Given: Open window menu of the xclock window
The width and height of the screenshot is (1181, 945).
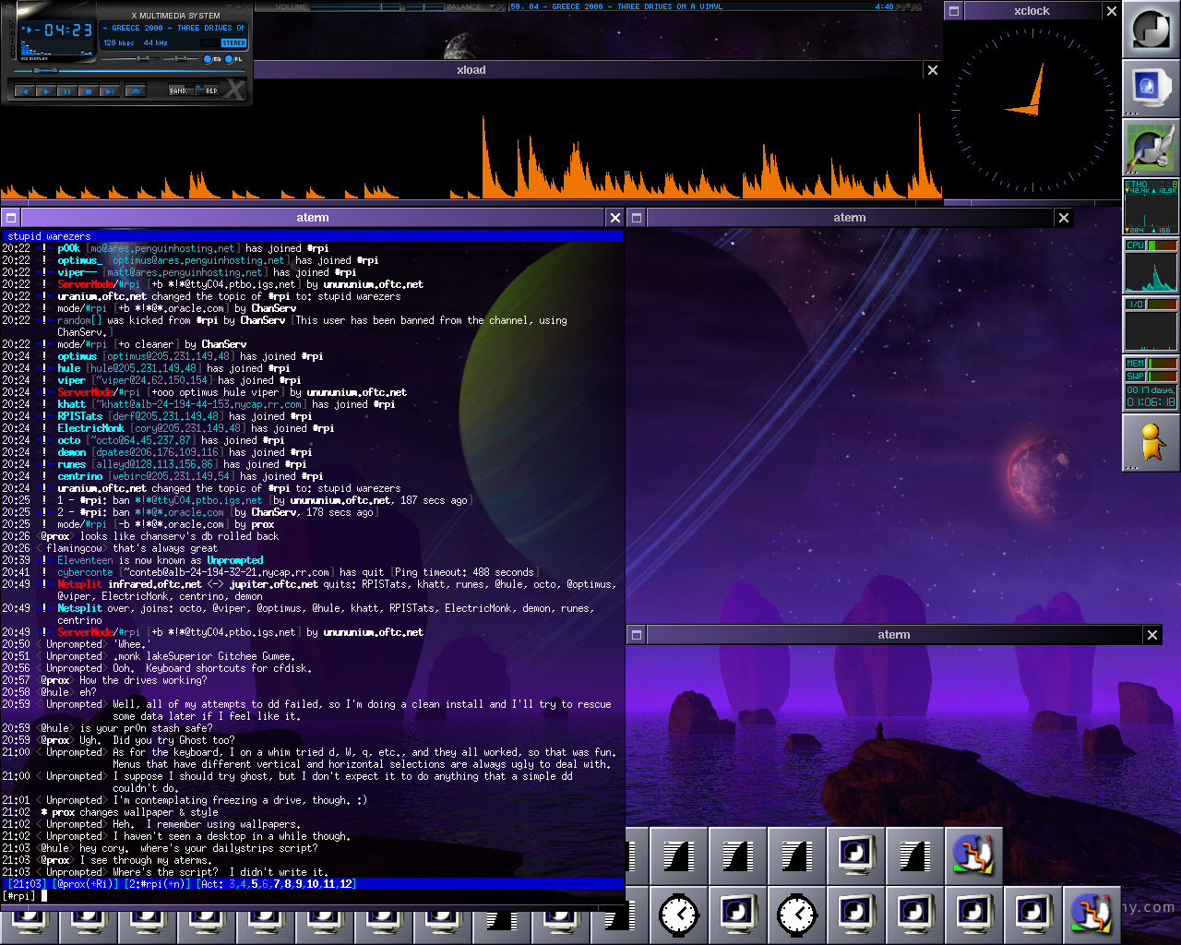Looking at the screenshot, I should [954, 11].
